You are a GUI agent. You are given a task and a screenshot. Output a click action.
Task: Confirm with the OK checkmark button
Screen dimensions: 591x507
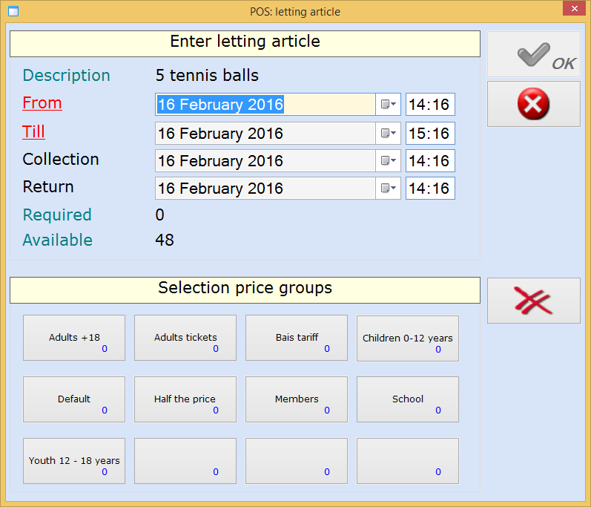coord(533,55)
